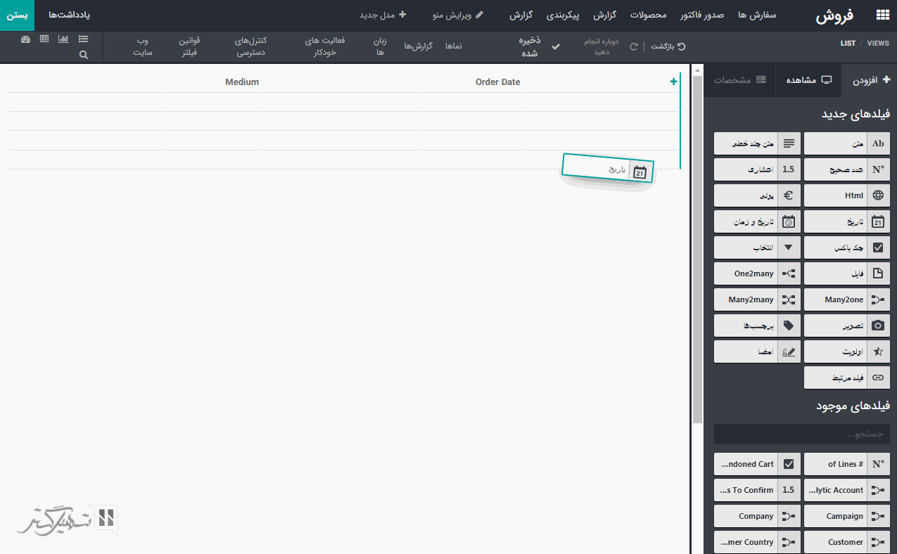The width and height of the screenshot is (897, 554).
Task: Add existing Campaign field
Action: (847, 516)
